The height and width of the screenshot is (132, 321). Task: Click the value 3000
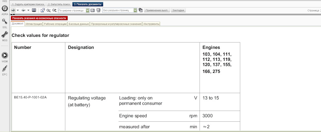[208, 116]
